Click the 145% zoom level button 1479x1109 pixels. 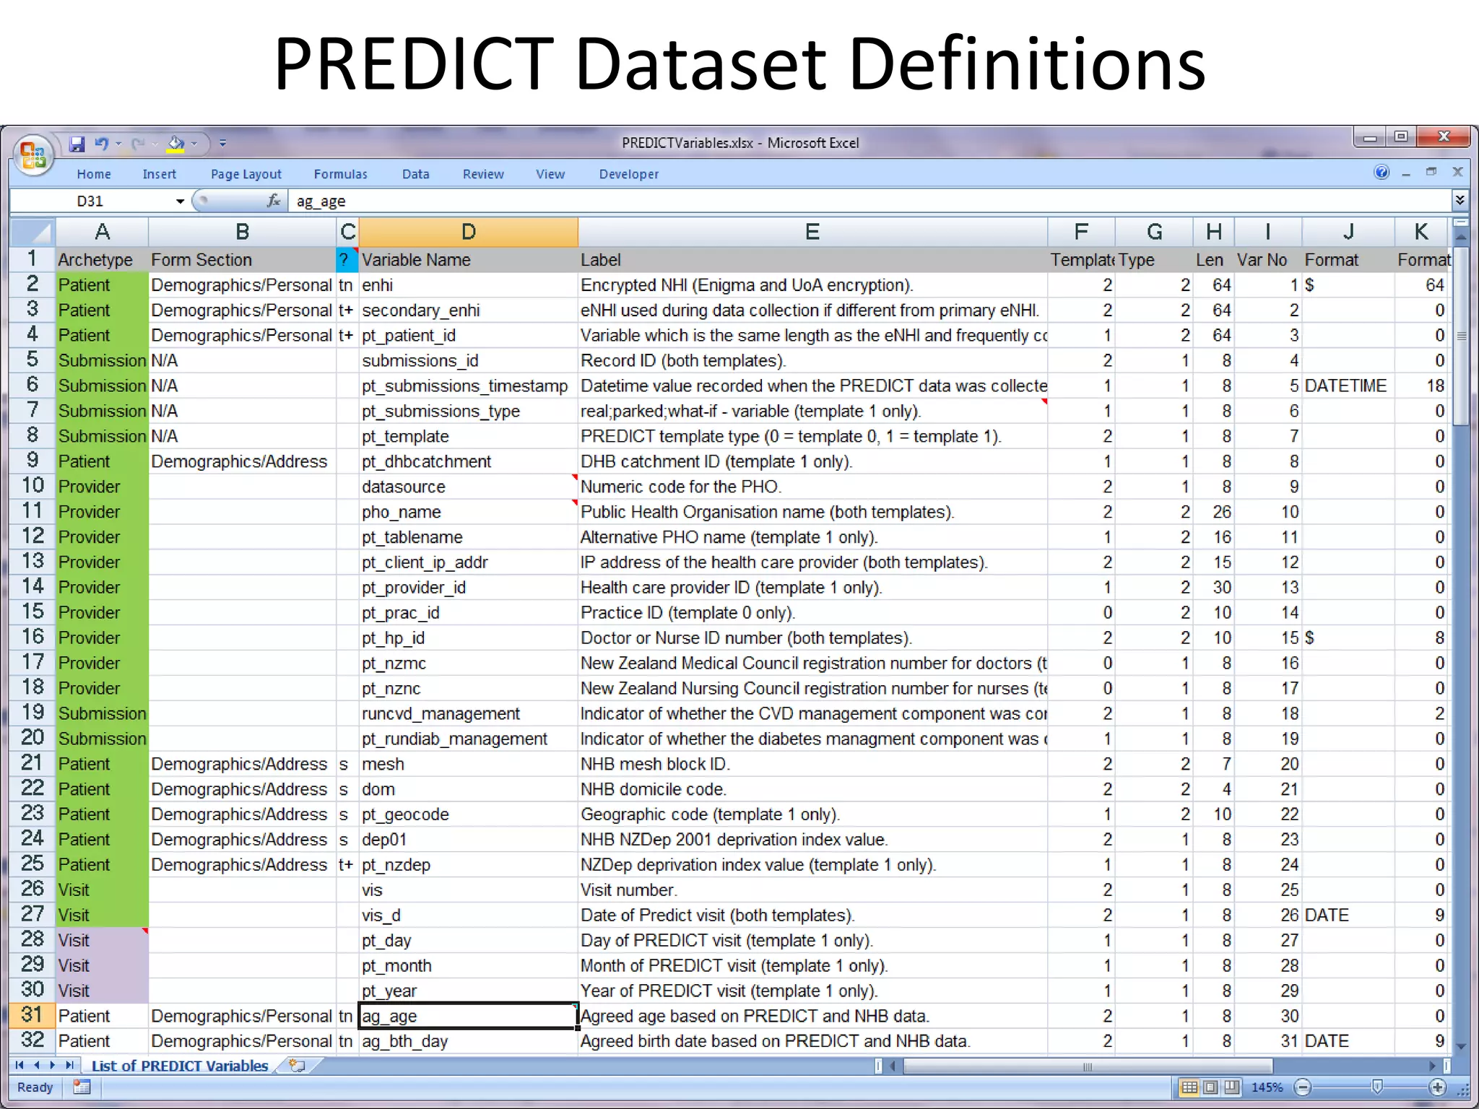click(1267, 1087)
